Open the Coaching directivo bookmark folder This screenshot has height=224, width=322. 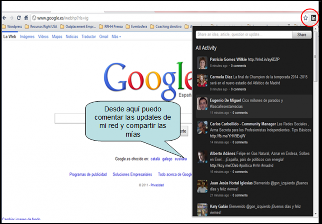click(x=166, y=26)
